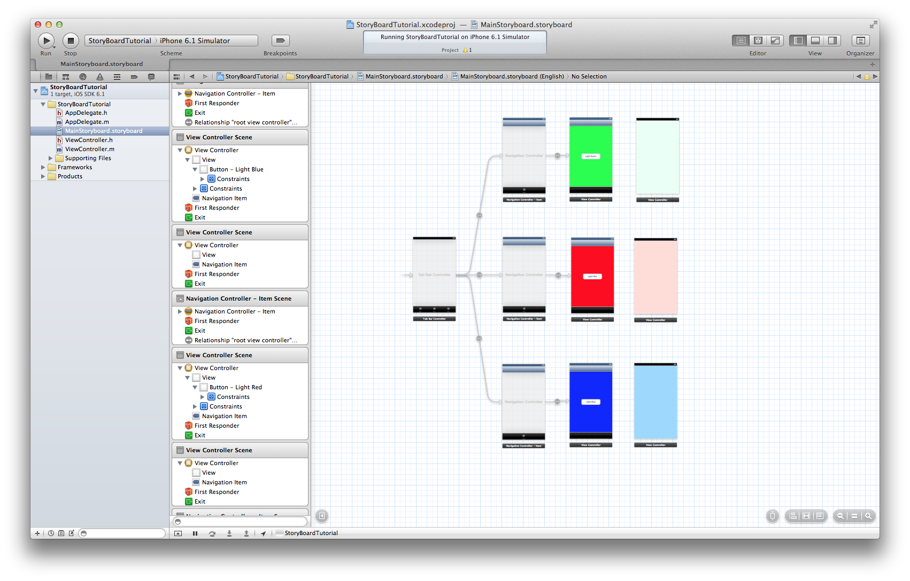This screenshot has width=910, height=581.
Task: Click StoryBoardTutorial folder in the jump bar
Action: 321,77
